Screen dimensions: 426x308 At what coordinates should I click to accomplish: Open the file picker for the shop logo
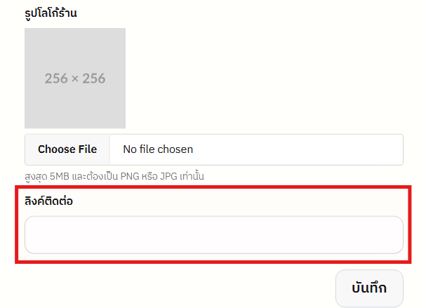pyautogui.click(x=67, y=149)
